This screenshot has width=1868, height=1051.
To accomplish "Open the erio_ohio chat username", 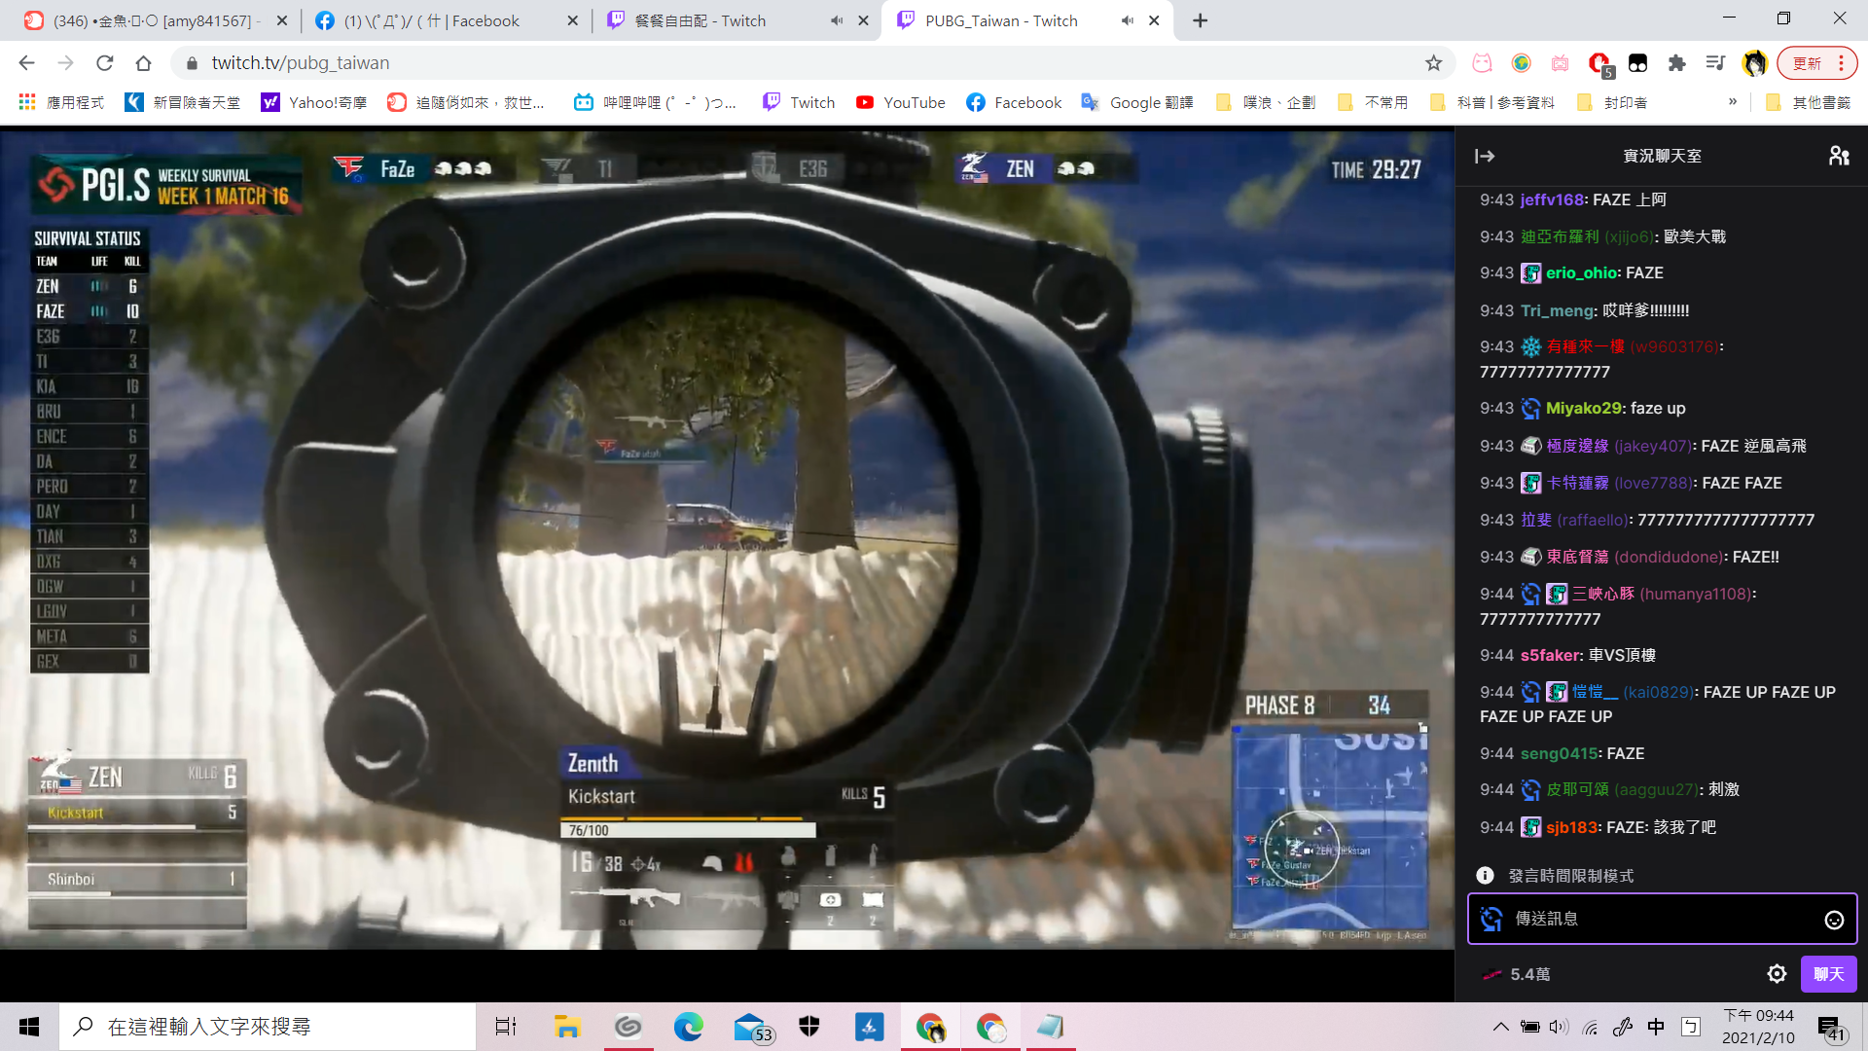I will (x=1581, y=273).
